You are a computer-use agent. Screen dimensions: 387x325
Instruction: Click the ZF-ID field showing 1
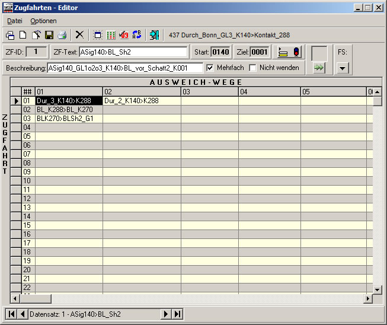[x=36, y=52]
